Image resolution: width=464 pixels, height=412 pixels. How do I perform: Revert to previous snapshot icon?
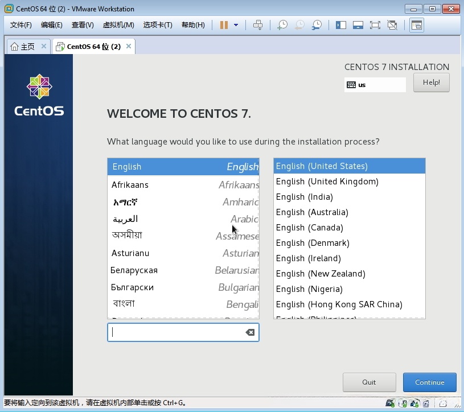[x=299, y=25]
